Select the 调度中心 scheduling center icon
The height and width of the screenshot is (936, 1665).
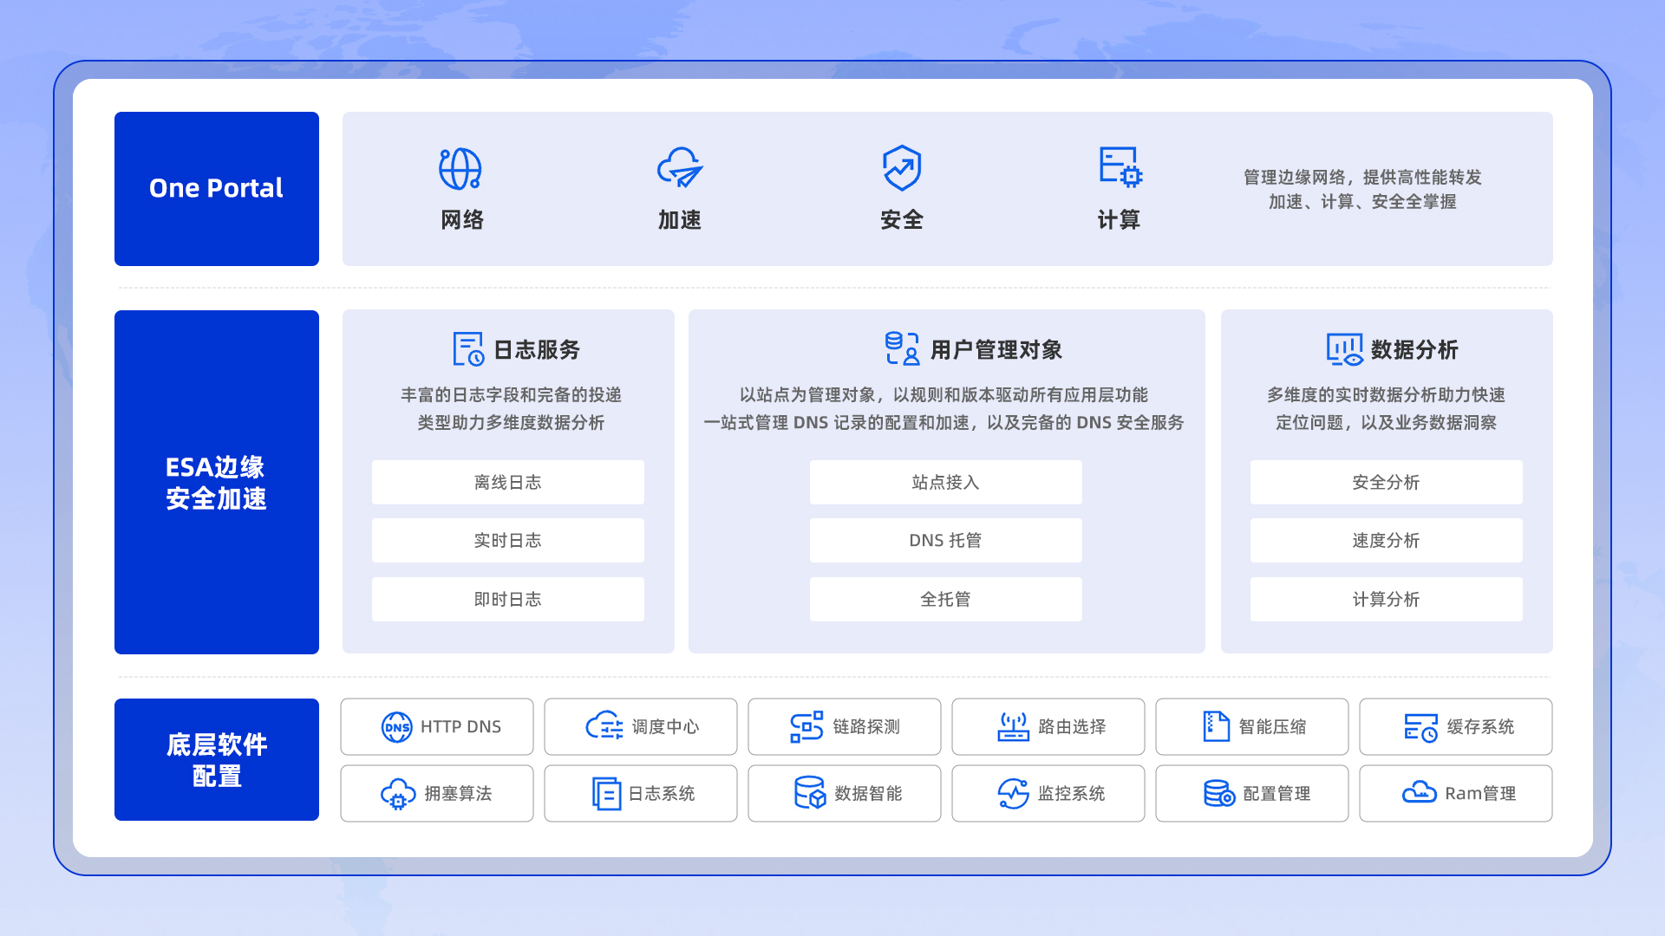[604, 726]
